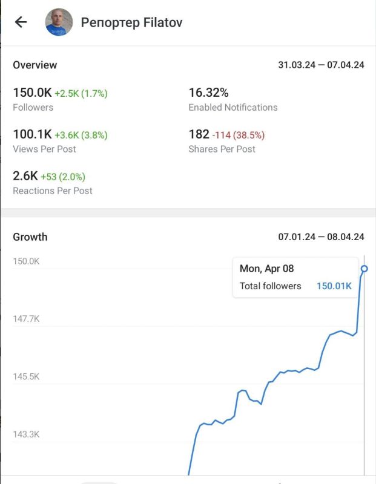Click the Growth section heading

pyautogui.click(x=30, y=237)
